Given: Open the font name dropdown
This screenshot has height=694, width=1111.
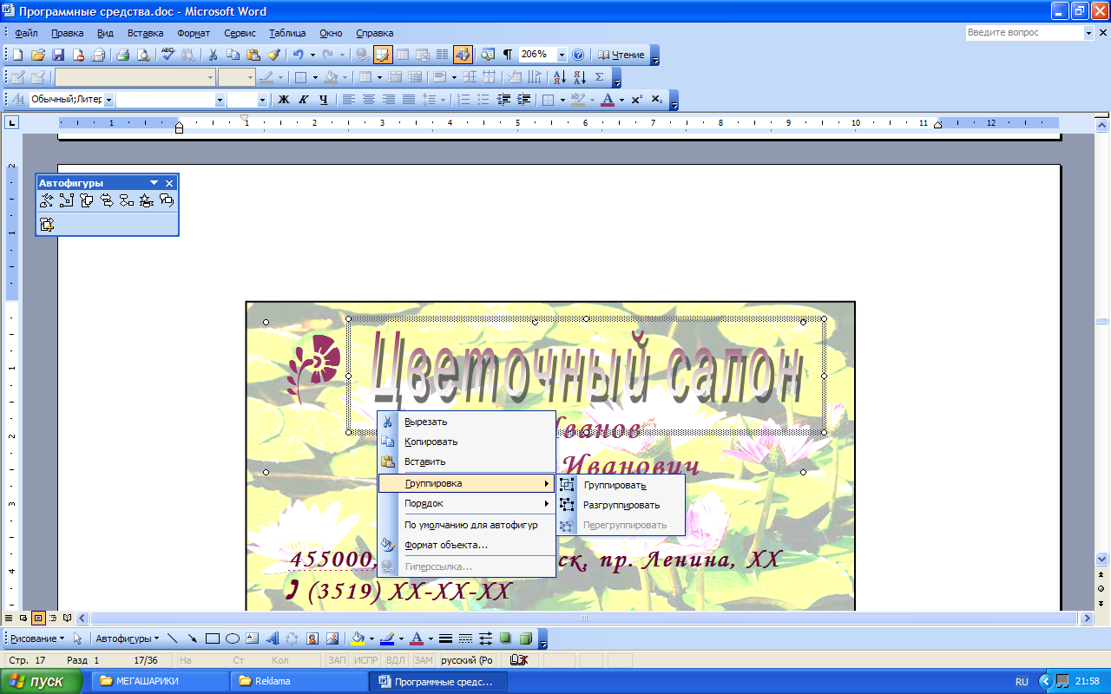Looking at the screenshot, I should click(220, 100).
